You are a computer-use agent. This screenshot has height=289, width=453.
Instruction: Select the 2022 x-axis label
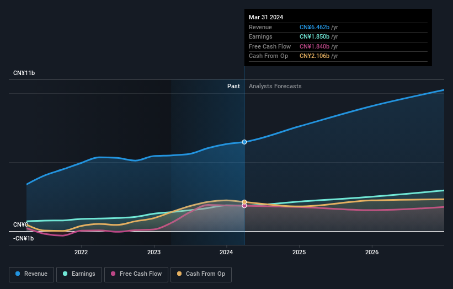[x=81, y=252]
